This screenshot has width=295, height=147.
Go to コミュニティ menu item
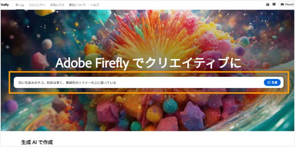37,5
